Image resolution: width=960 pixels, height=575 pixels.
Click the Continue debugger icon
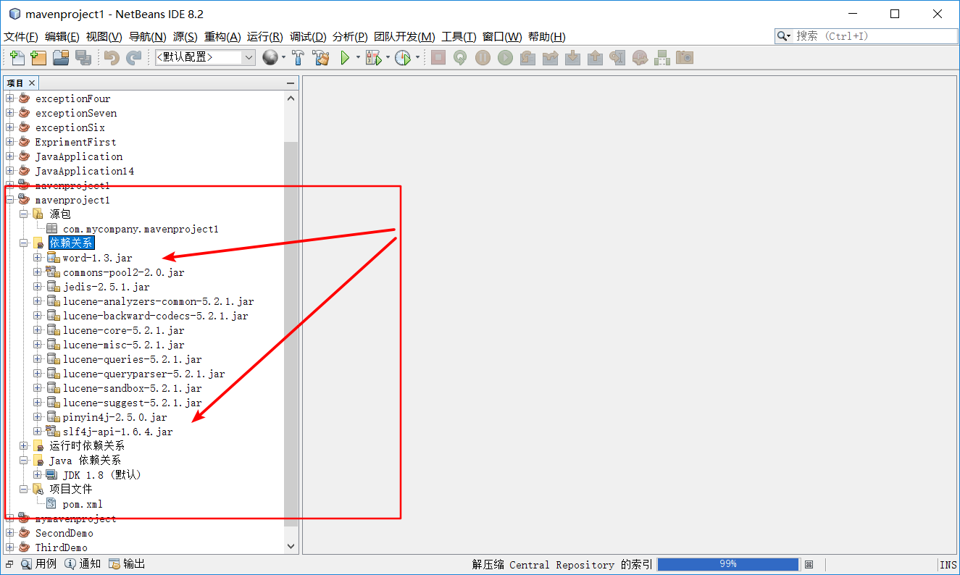pos(505,58)
